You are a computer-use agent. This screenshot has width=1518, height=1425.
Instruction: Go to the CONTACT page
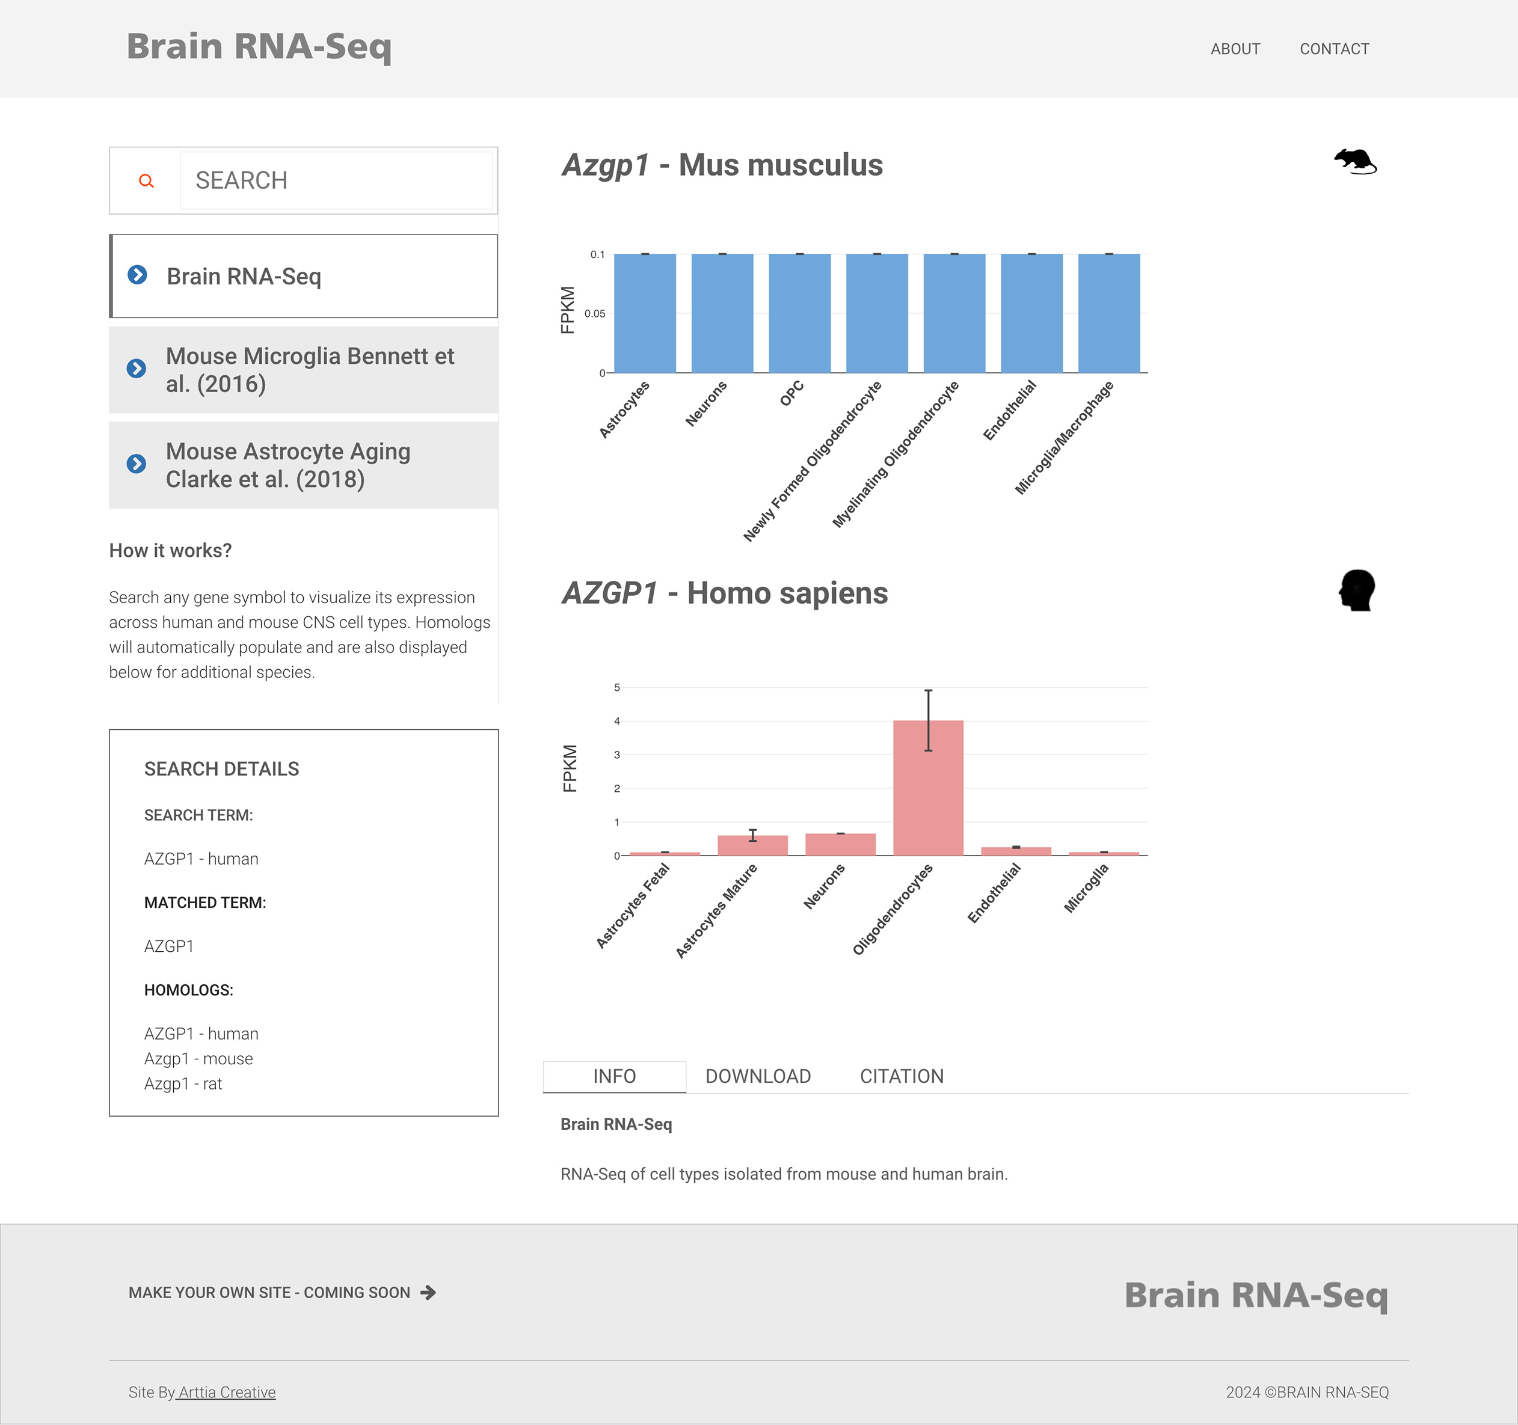click(1334, 49)
